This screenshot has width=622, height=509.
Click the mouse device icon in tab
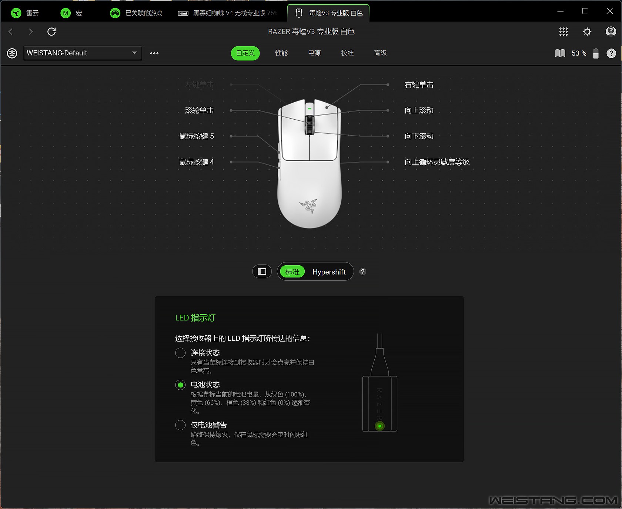pyautogui.click(x=299, y=13)
